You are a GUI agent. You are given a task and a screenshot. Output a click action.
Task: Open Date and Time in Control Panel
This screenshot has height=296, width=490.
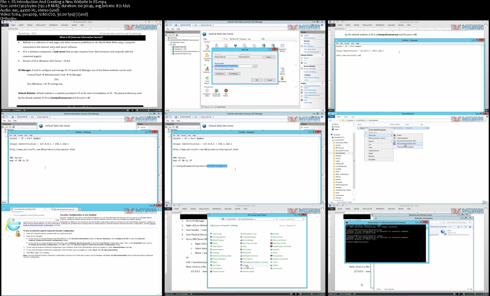[276, 237]
